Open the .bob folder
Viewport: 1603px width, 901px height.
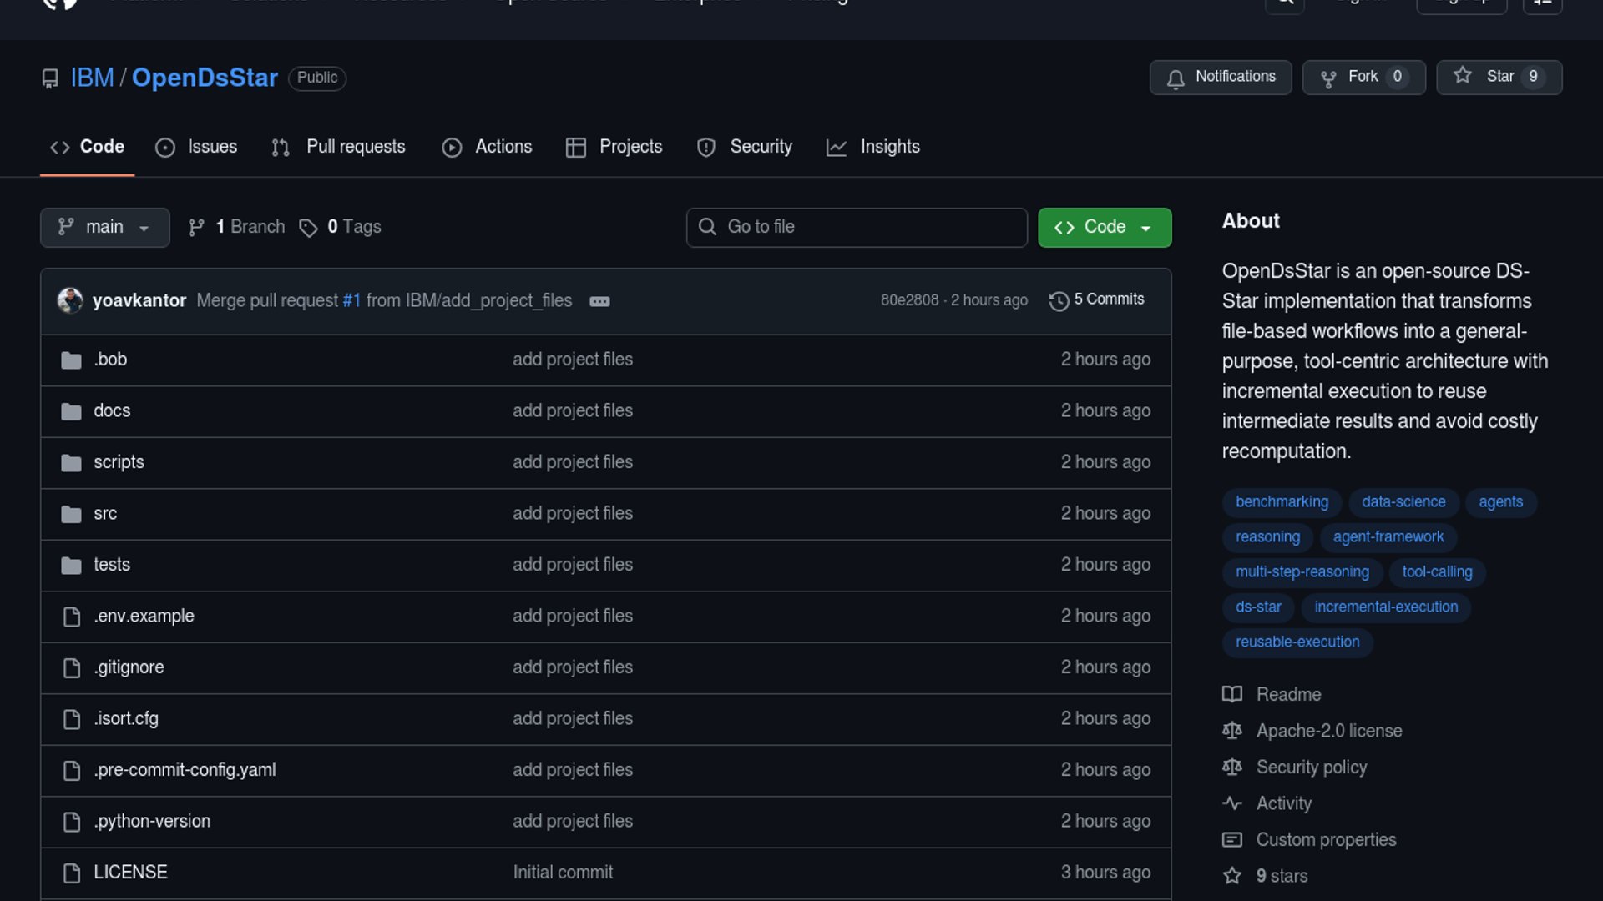110,360
